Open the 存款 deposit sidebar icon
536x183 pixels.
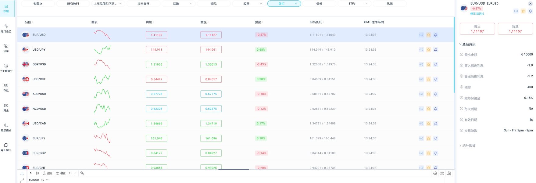click(6, 87)
